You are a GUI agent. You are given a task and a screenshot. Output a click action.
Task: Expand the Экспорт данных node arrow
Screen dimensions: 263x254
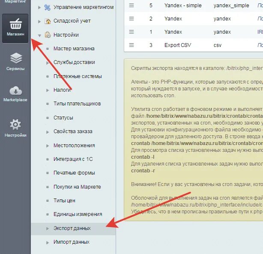(x=48, y=228)
